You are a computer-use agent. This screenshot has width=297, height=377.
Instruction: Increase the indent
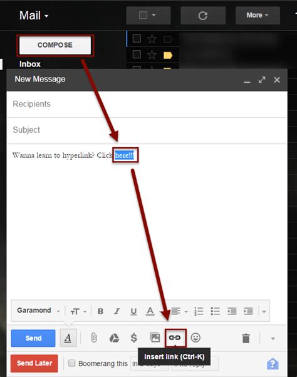pos(248,311)
